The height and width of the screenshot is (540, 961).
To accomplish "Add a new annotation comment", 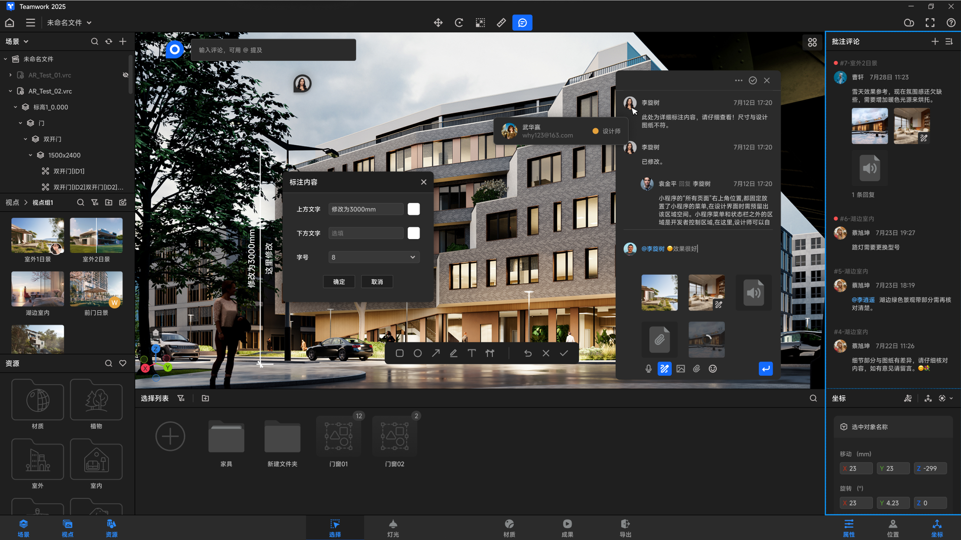I will click(x=935, y=42).
